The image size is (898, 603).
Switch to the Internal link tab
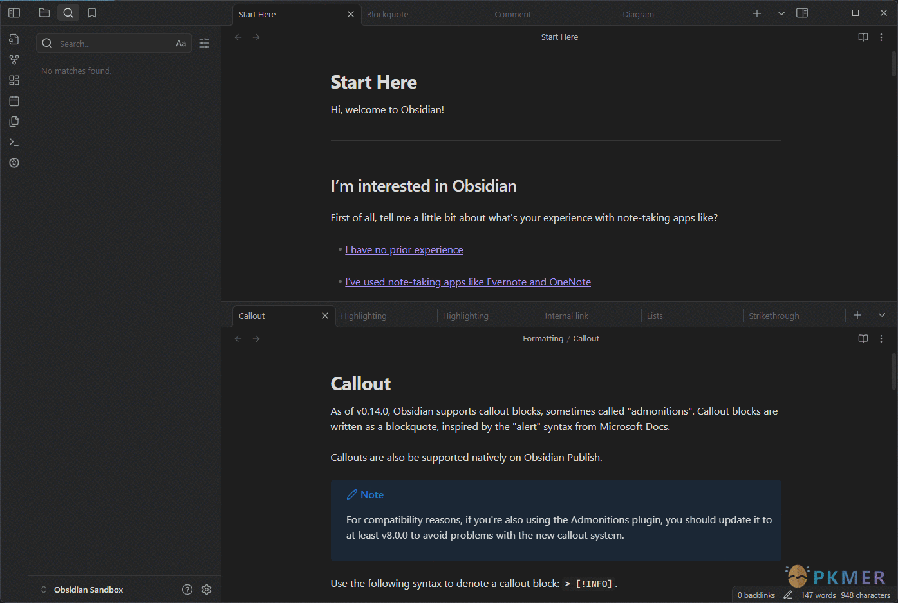click(589, 316)
